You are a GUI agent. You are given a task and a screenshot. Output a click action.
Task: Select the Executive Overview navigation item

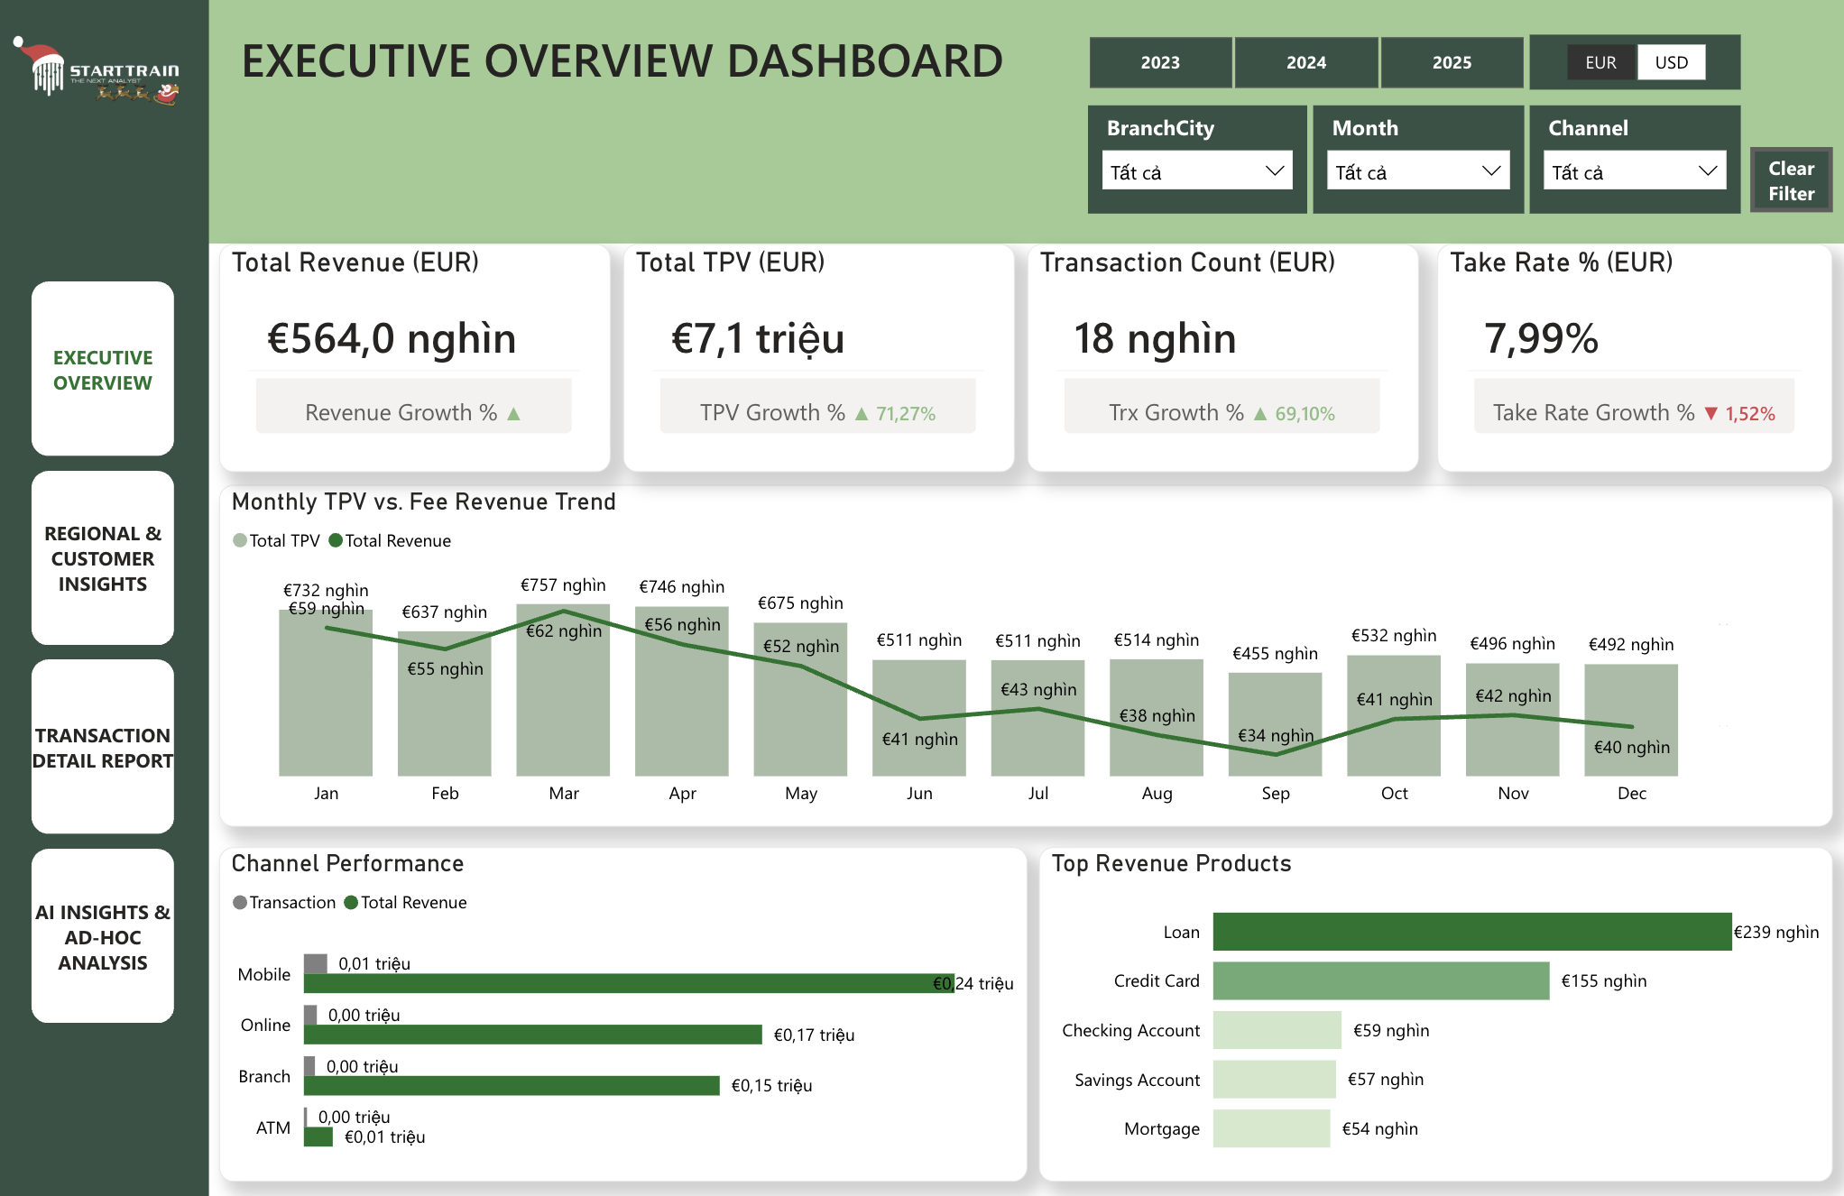pos(102,370)
